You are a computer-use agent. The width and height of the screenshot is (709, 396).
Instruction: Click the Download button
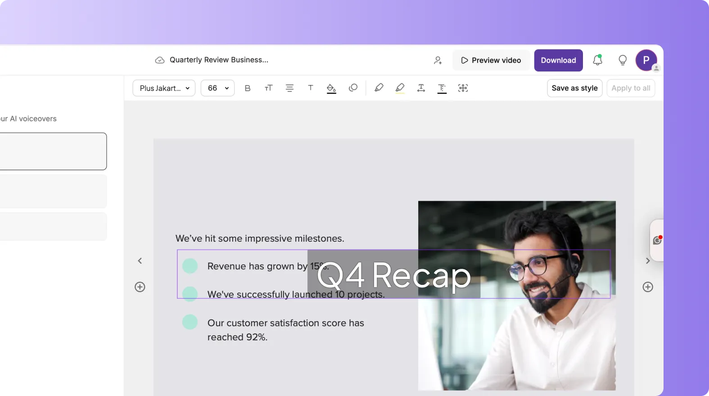point(558,60)
